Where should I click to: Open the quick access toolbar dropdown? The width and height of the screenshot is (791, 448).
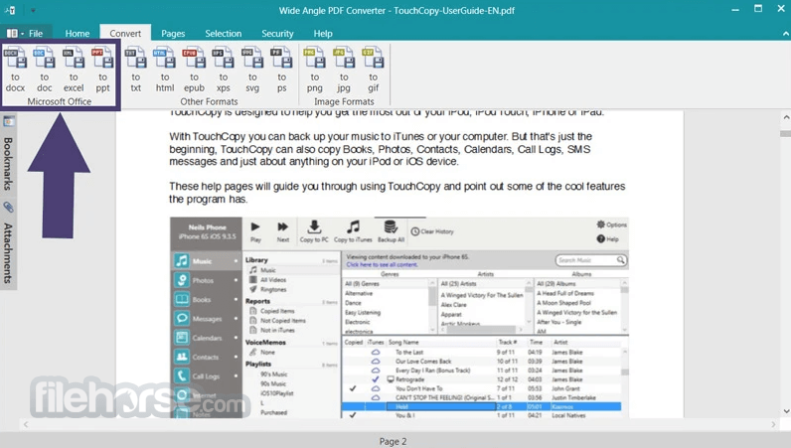pyautogui.click(x=32, y=10)
